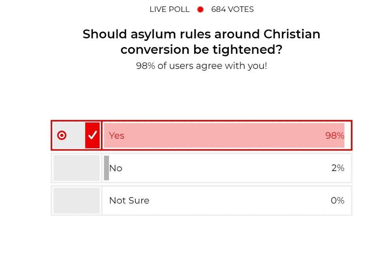Click the bullseye symbol on the selected option
This screenshot has width=387, height=258.
[62, 136]
